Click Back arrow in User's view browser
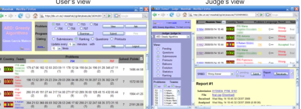301x109 pixels. [1, 16]
